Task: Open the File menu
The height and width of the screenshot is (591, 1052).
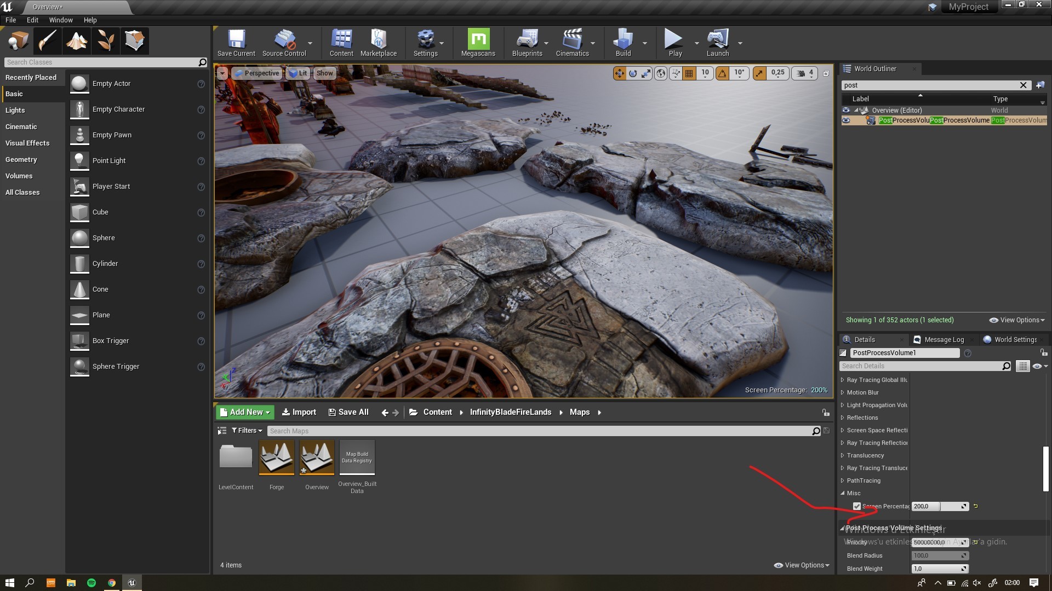Action: 10,20
